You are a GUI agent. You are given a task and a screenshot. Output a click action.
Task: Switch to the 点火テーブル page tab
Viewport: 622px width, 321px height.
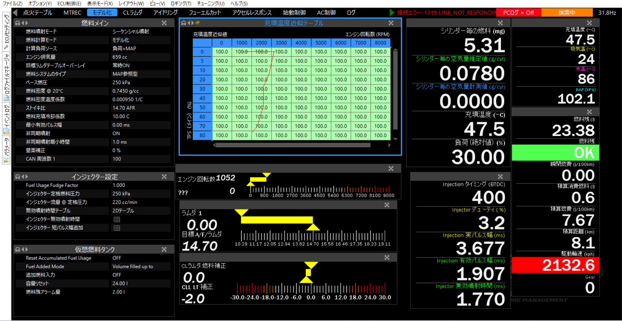(x=38, y=13)
